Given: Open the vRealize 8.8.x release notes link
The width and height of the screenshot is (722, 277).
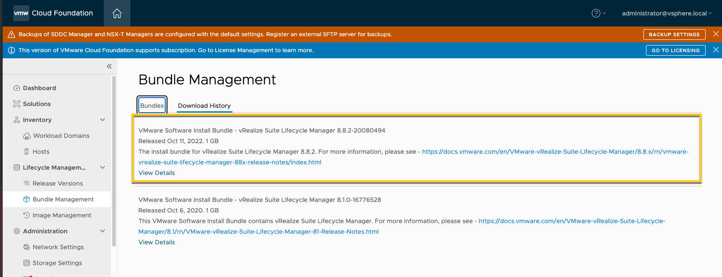Looking at the screenshot, I should [413, 157].
